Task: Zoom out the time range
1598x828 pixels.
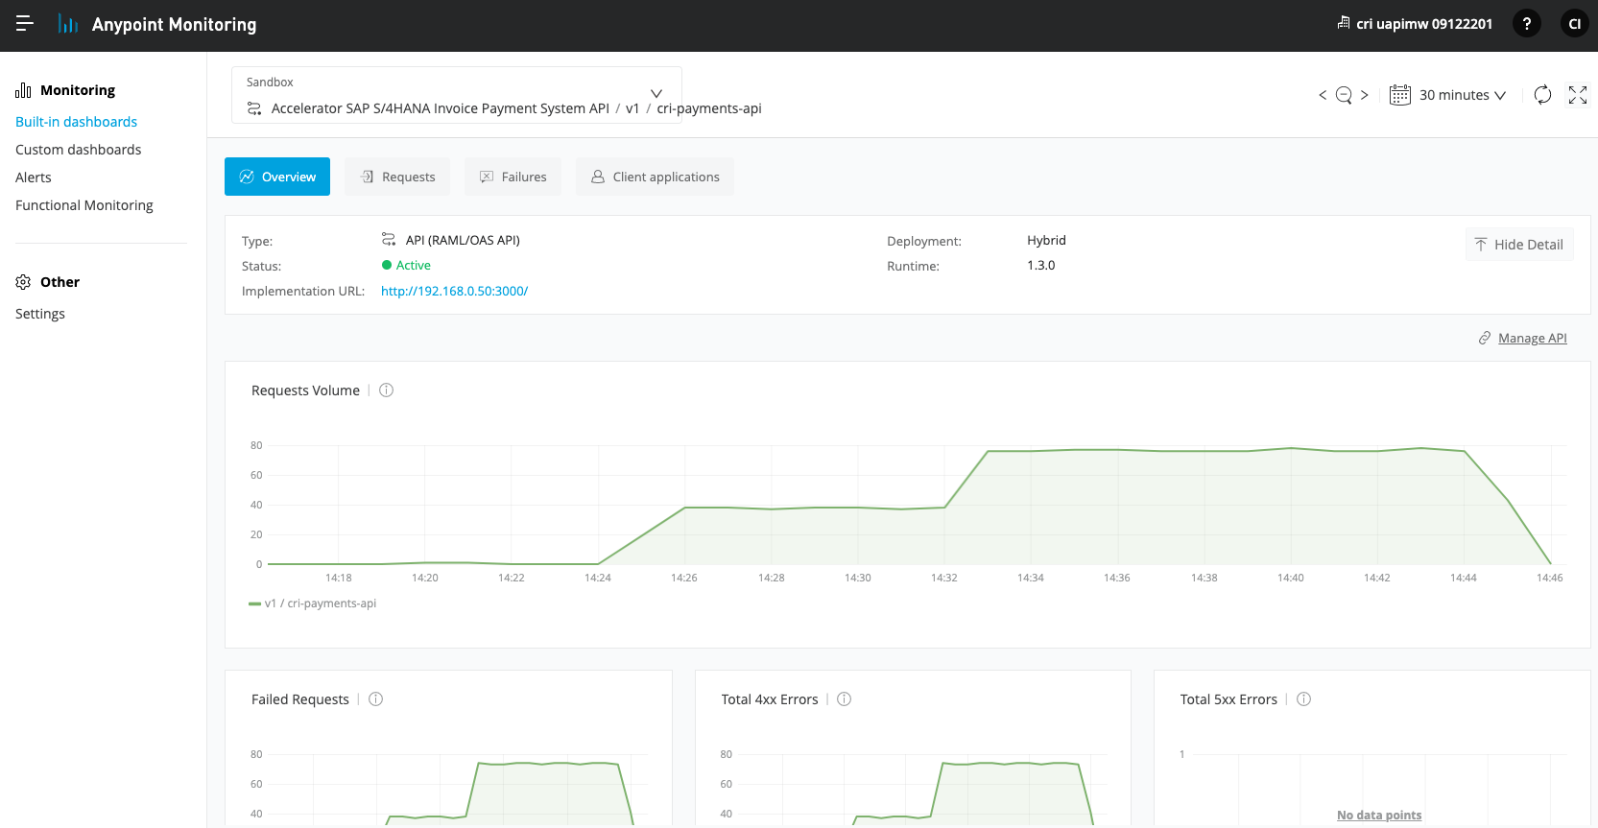Action: 1344,95
